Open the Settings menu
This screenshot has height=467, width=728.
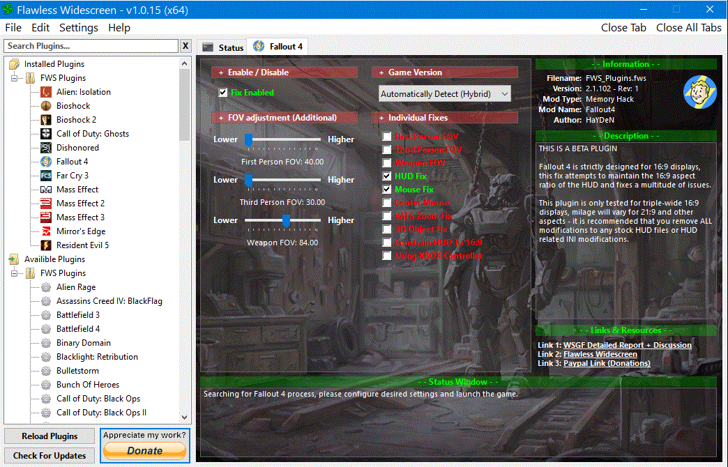point(79,28)
